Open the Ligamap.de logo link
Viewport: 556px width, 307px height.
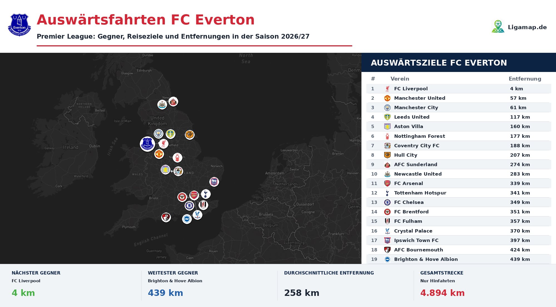[519, 27]
